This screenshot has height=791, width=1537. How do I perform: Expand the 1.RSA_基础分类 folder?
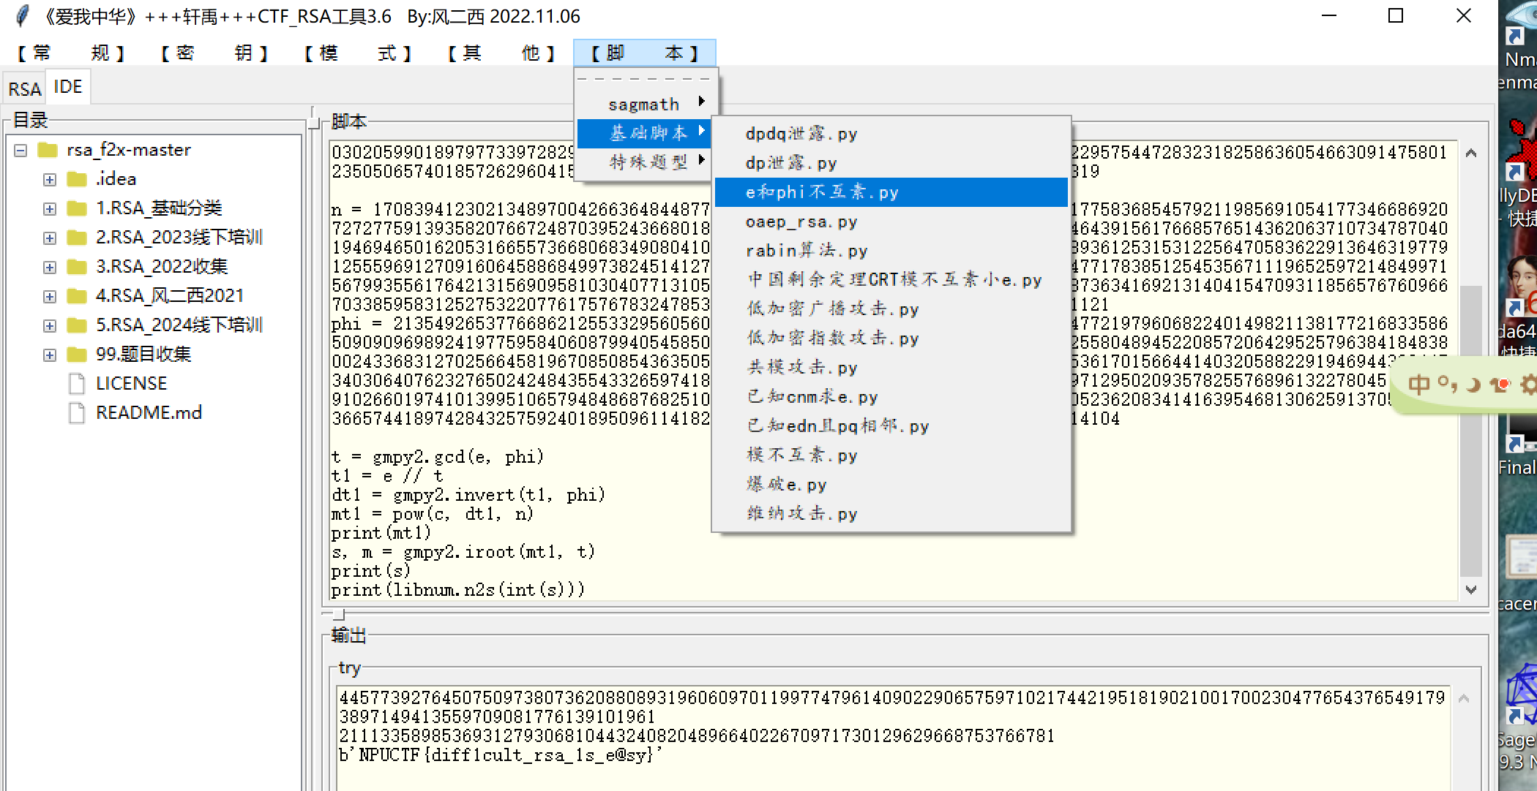49,208
